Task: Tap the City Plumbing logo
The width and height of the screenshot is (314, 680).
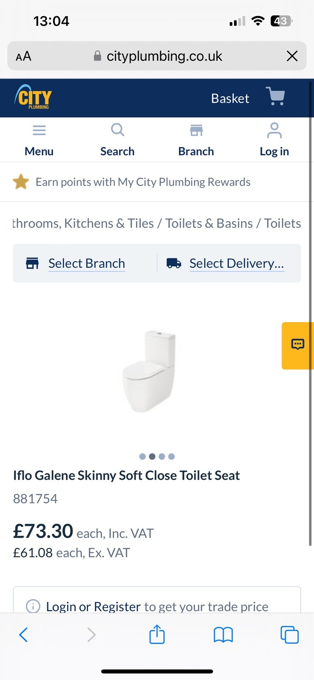Action: pyautogui.click(x=33, y=97)
